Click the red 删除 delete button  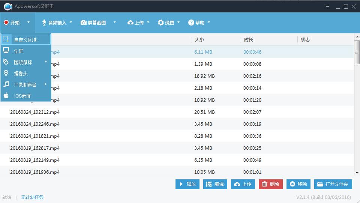[271, 184]
